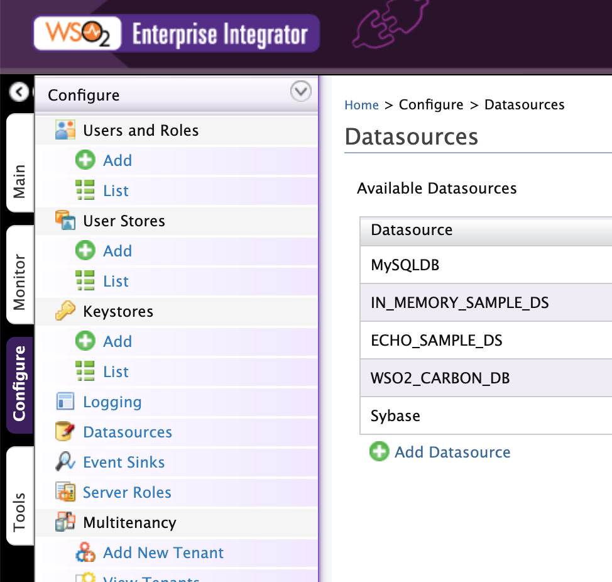Viewport: 612px width, 582px height.
Task: Select the Keystores section header
Action: point(177,312)
